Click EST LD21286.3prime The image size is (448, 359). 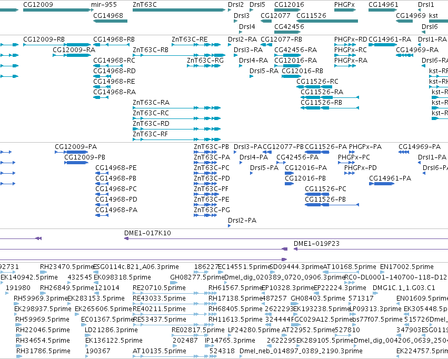[87, 336]
